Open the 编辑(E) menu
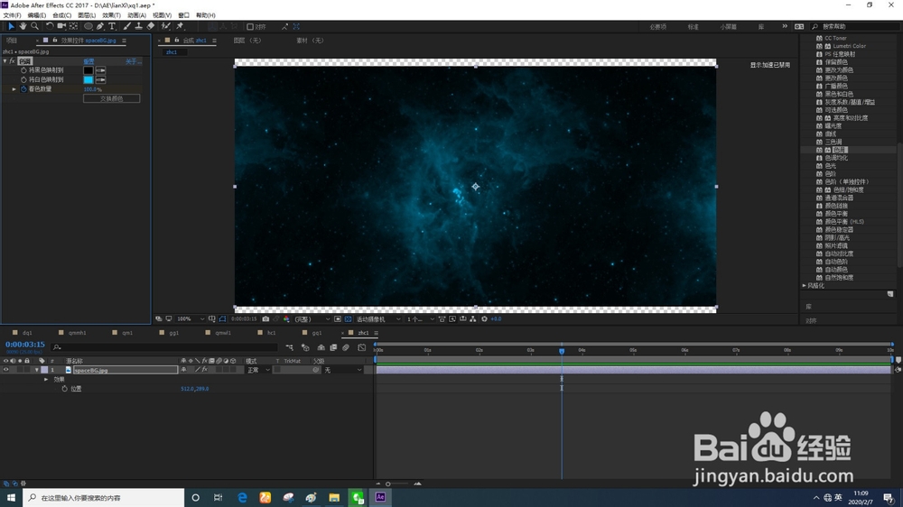The image size is (903, 507). pyautogui.click(x=37, y=15)
